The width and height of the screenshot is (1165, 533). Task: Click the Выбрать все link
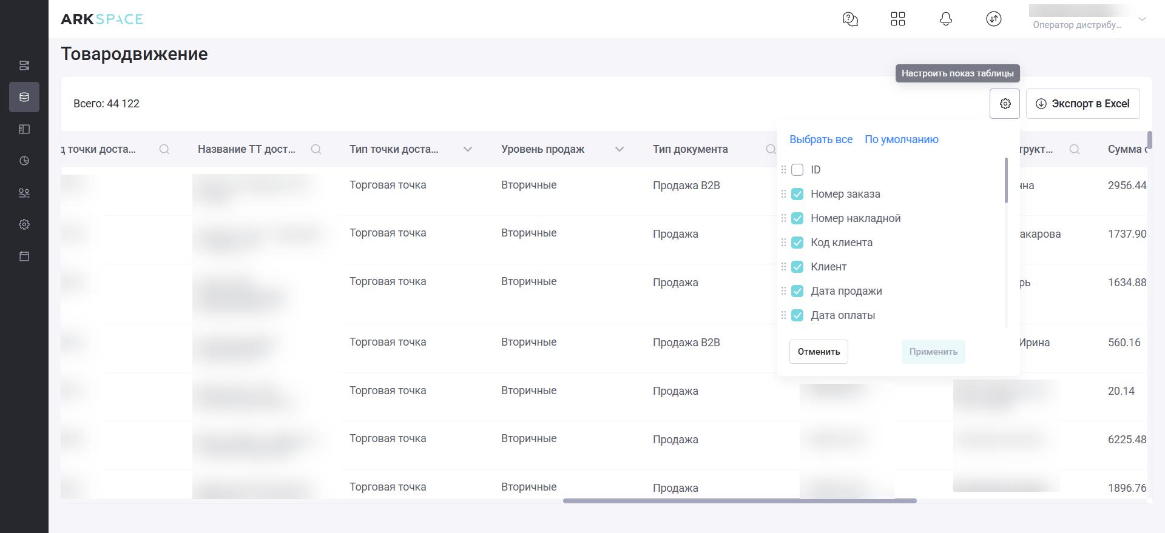pos(820,139)
